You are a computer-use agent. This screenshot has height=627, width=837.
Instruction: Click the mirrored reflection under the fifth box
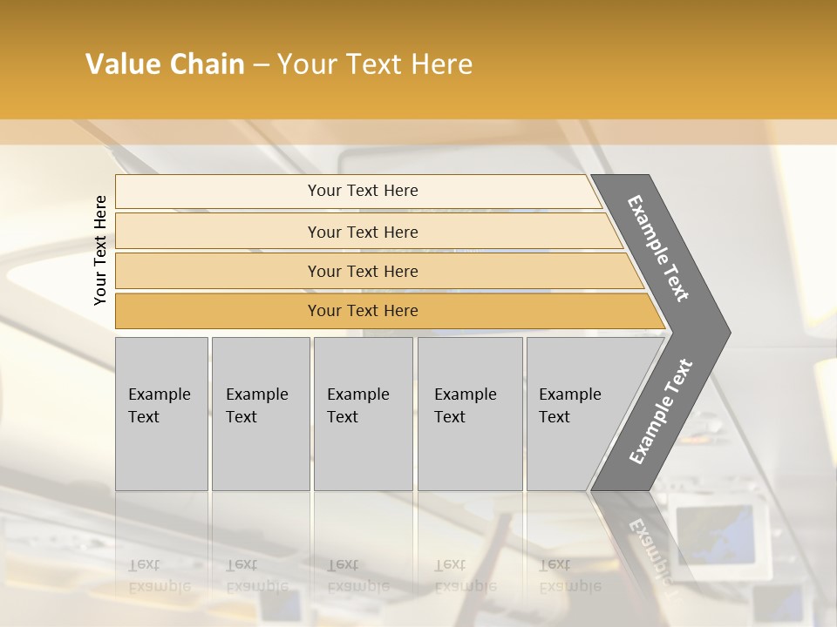[567, 557]
